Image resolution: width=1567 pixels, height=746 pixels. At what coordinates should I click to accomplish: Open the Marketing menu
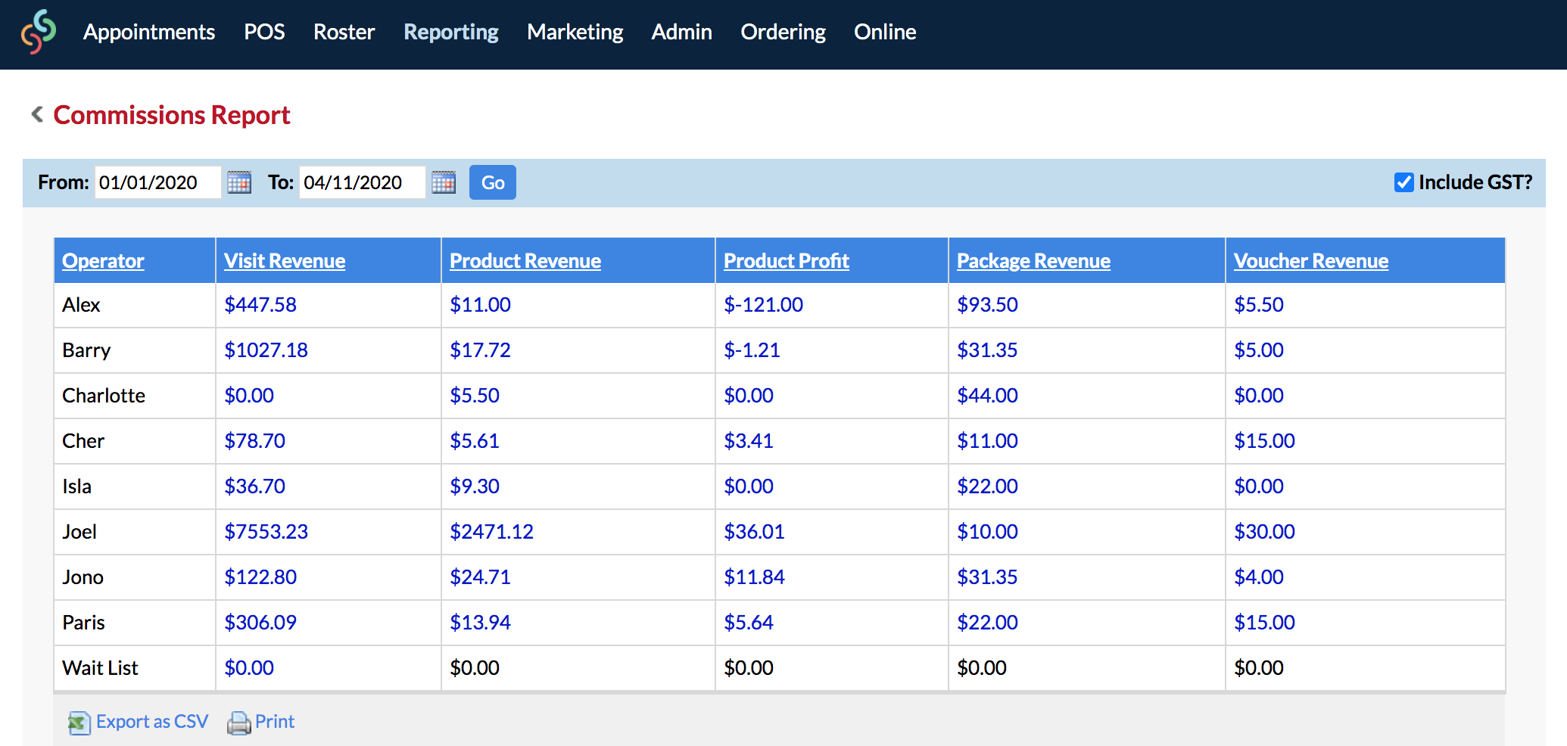[575, 32]
